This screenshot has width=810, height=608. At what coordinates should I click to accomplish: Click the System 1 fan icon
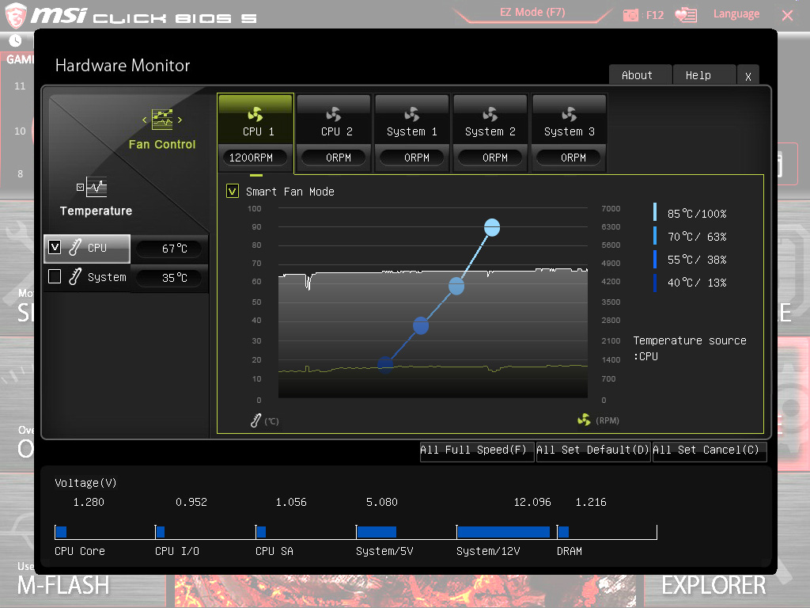click(411, 114)
